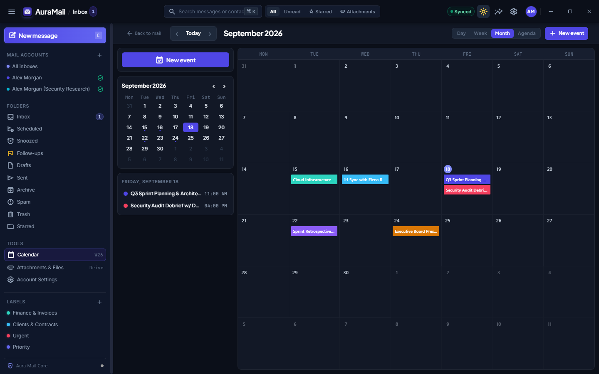Open the Drafts folder
Screen dimensions: 599x374
55,165
